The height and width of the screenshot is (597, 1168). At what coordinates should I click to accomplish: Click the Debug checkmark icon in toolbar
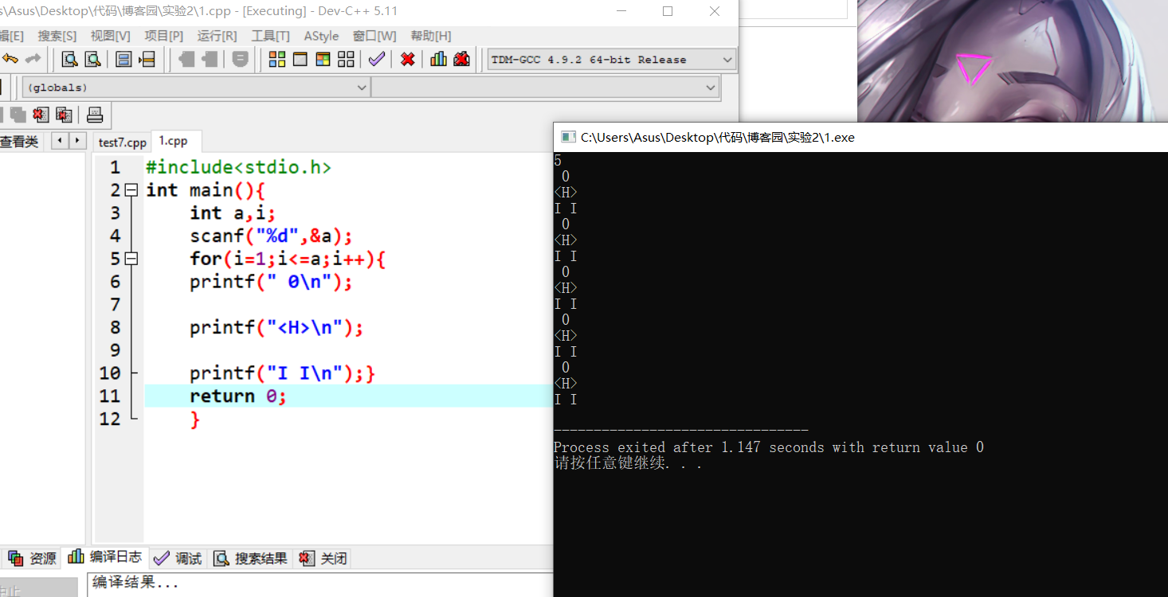pos(376,59)
